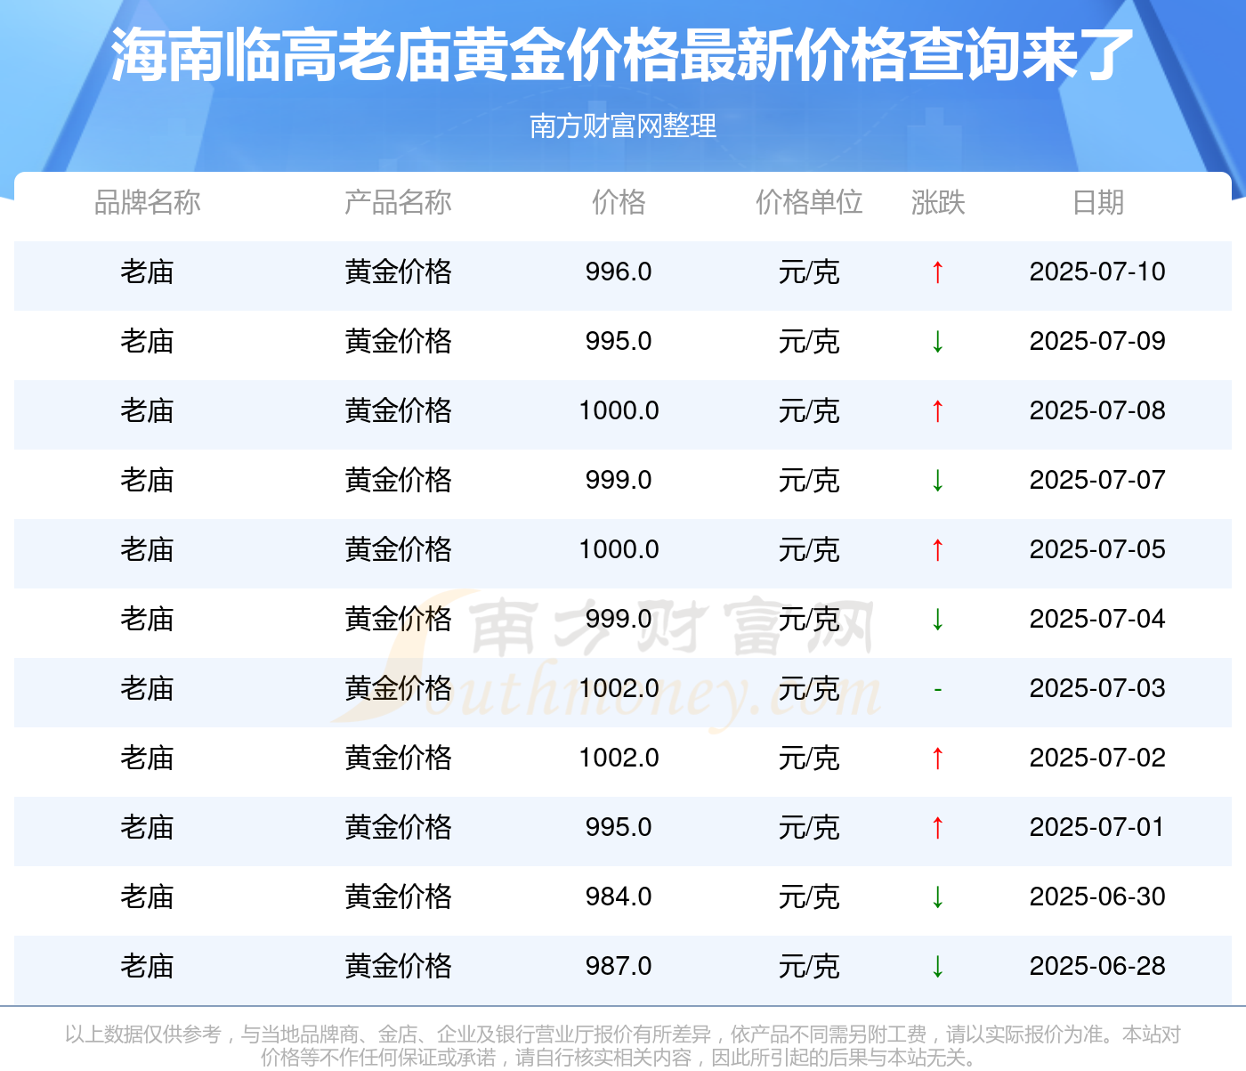Click the dash change marker for 2025-07-03
This screenshot has width=1246, height=1071.
pyautogui.click(x=937, y=689)
